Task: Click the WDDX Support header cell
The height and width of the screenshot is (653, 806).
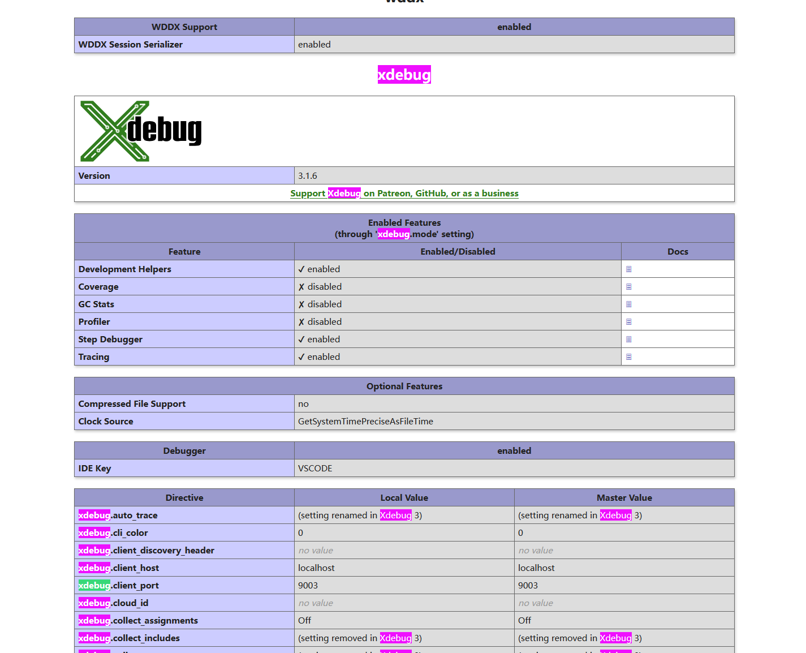Action: point(184,27)
